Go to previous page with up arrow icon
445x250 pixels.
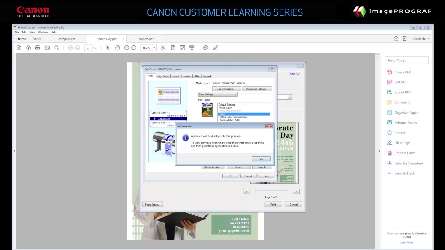71,48
